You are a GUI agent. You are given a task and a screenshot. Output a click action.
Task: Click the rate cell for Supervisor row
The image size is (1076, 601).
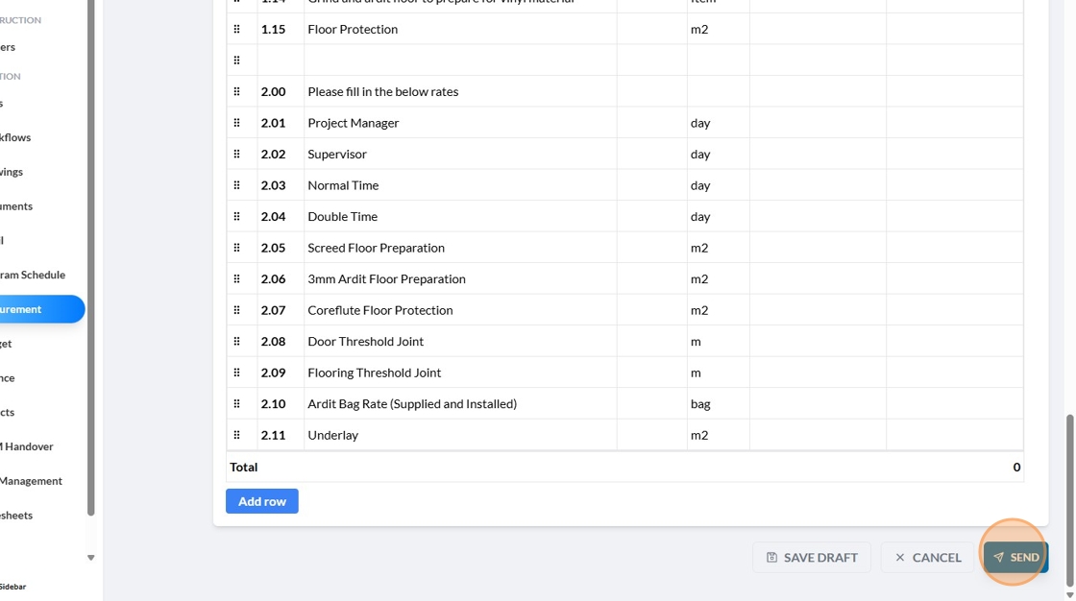[818, 154]
